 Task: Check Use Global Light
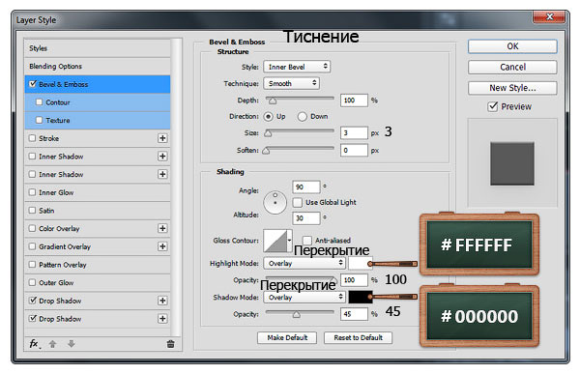[298, 202]
